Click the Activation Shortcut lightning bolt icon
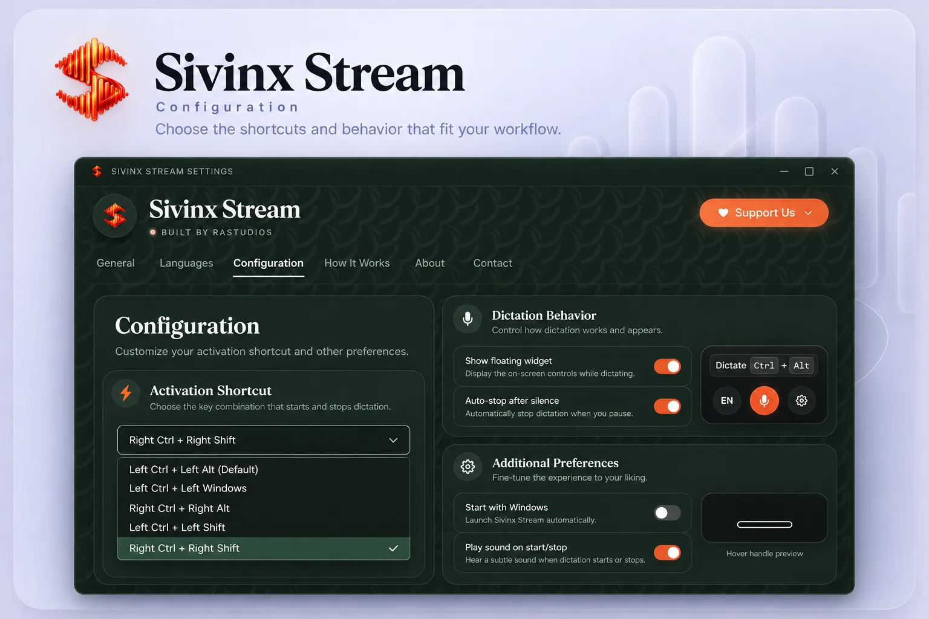 [126, 393]
